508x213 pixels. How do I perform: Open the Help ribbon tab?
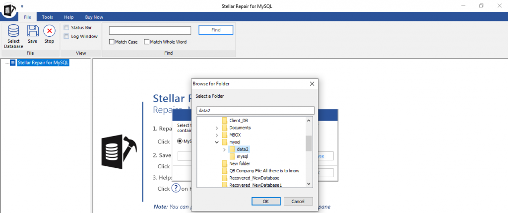click(68, 17)
